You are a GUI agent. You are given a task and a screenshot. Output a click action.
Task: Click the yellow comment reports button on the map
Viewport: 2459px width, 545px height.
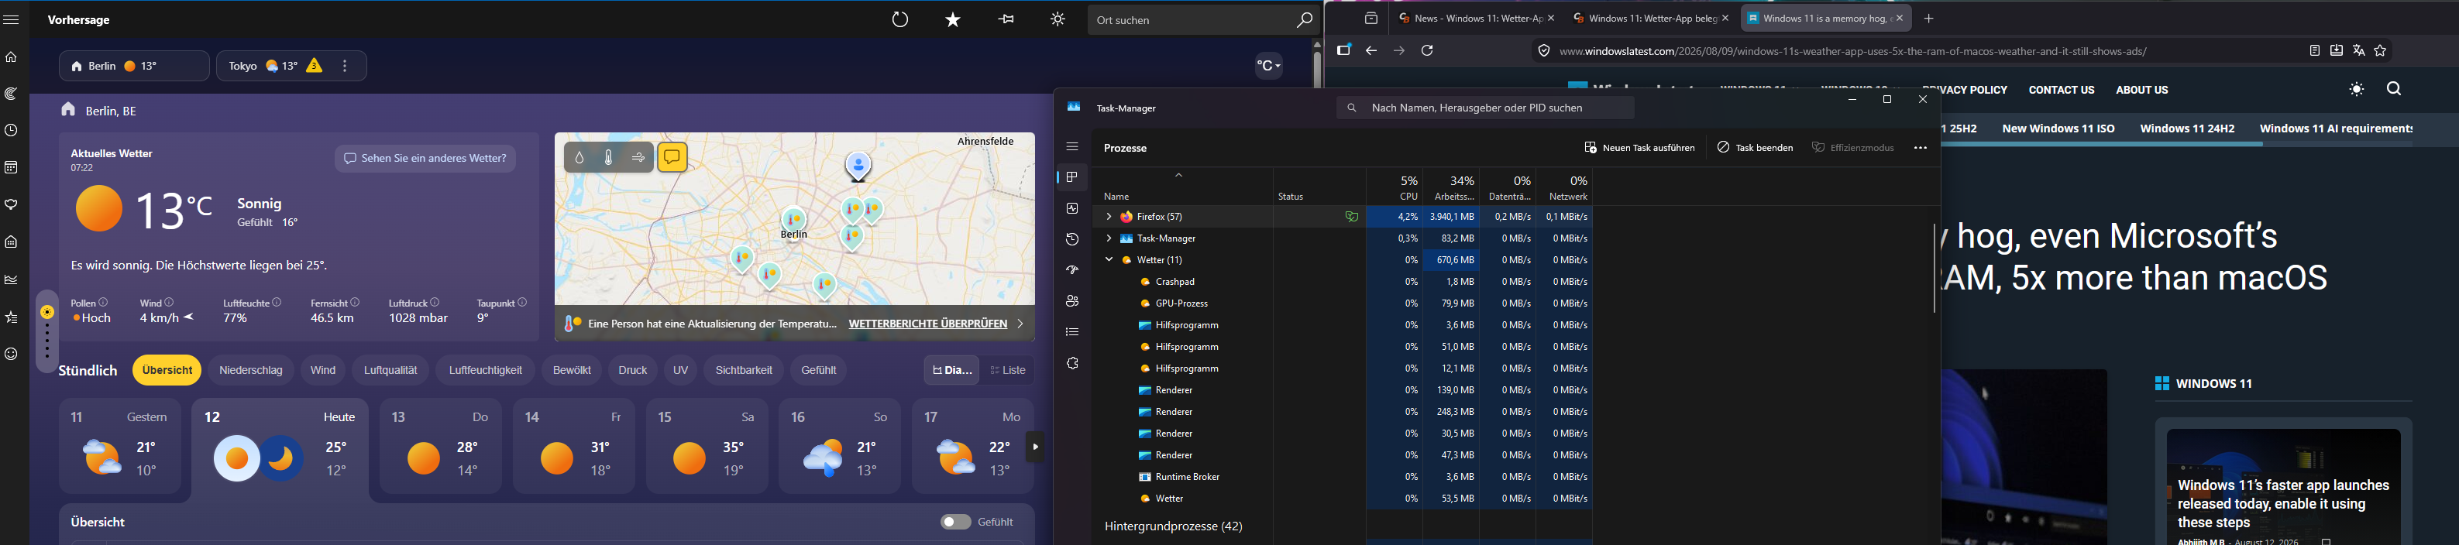[x=672, y=156]
